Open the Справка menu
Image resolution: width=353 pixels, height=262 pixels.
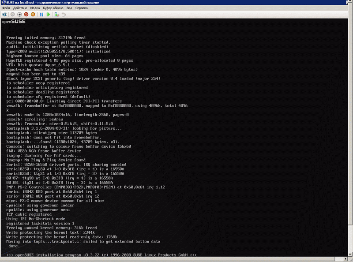tap(81, 8)
